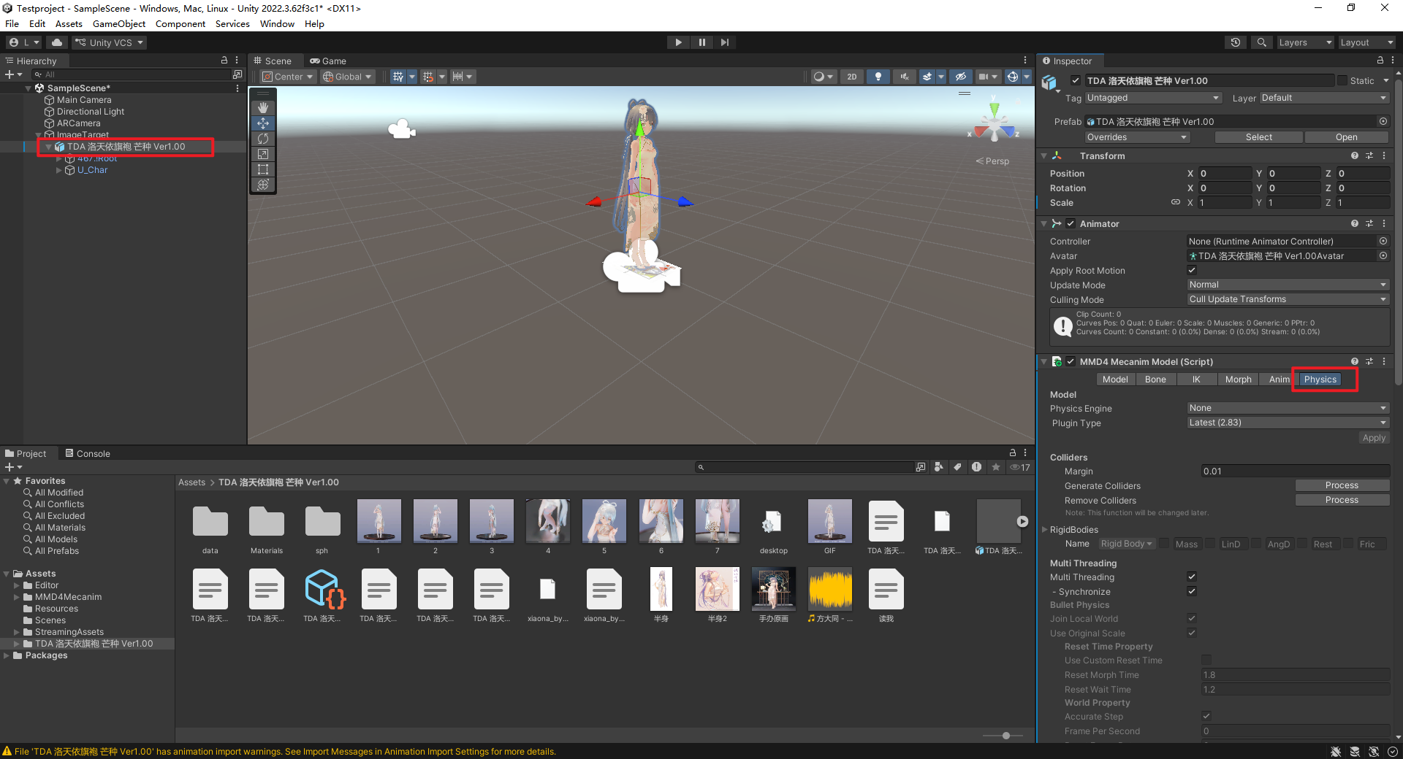Select the Move tool in Scene

(263, 123)
